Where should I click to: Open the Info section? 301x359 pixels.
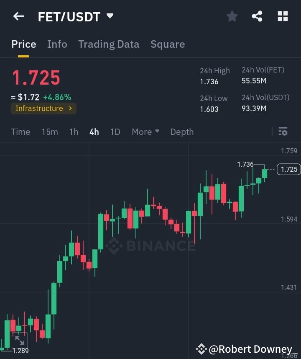pos(57,44)
